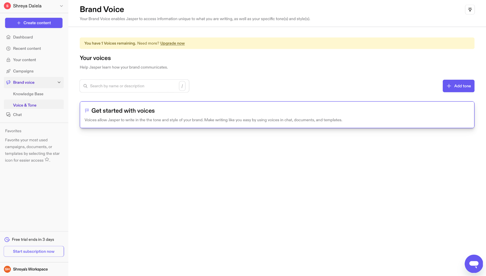Click the Dashboard home icon
Screen dimensions: 486x276
(x=8, y=37)
